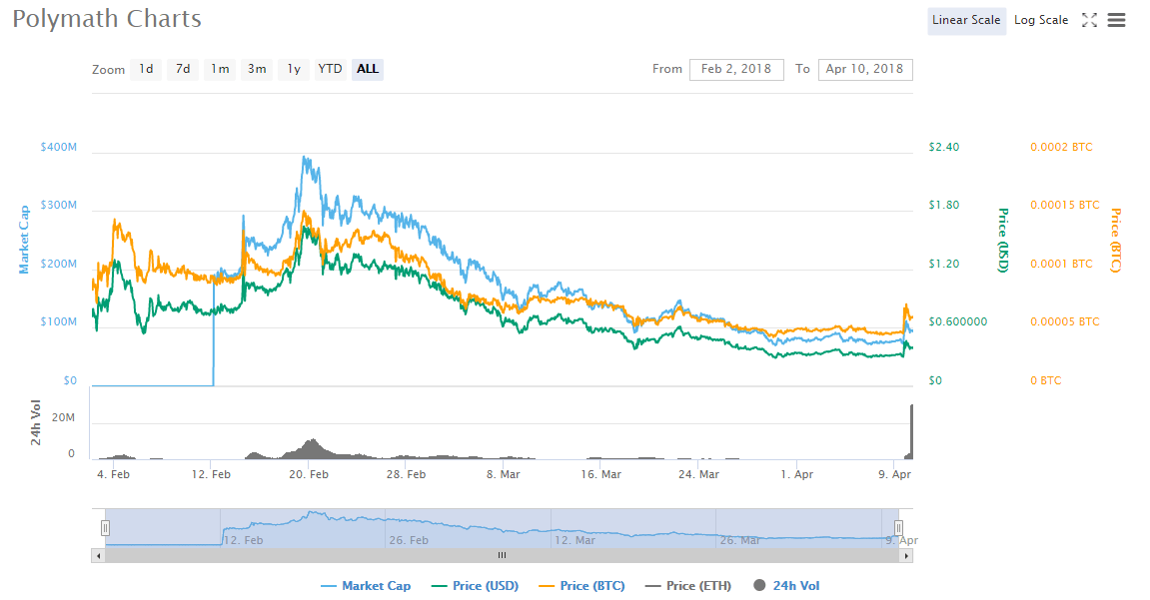
Task: Toggle fullscreen chart view icon
Action: click(1090, 20)
